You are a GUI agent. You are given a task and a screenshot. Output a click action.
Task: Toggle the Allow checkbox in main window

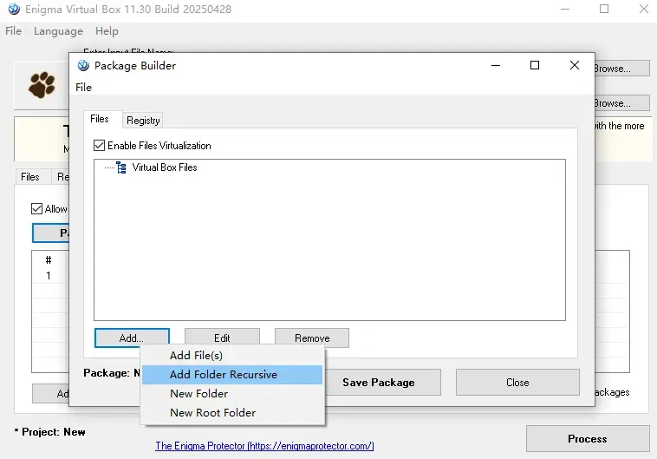tap(37, 208)
